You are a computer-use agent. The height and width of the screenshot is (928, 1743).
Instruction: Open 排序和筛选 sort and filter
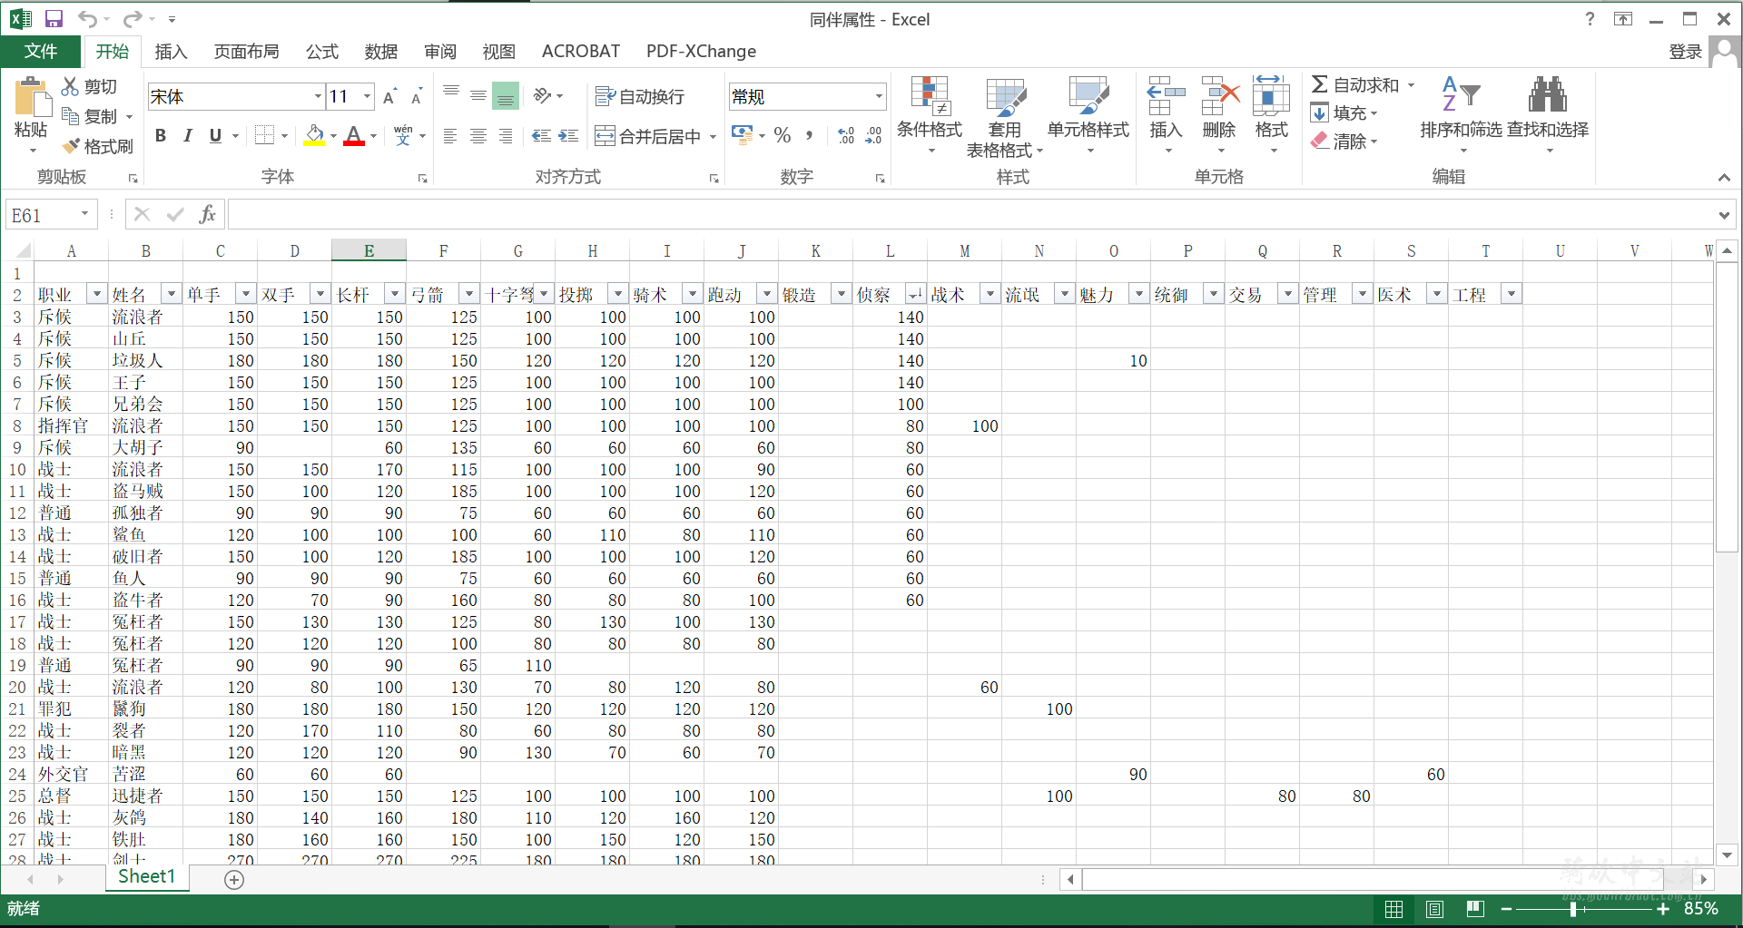[1461, 115]
